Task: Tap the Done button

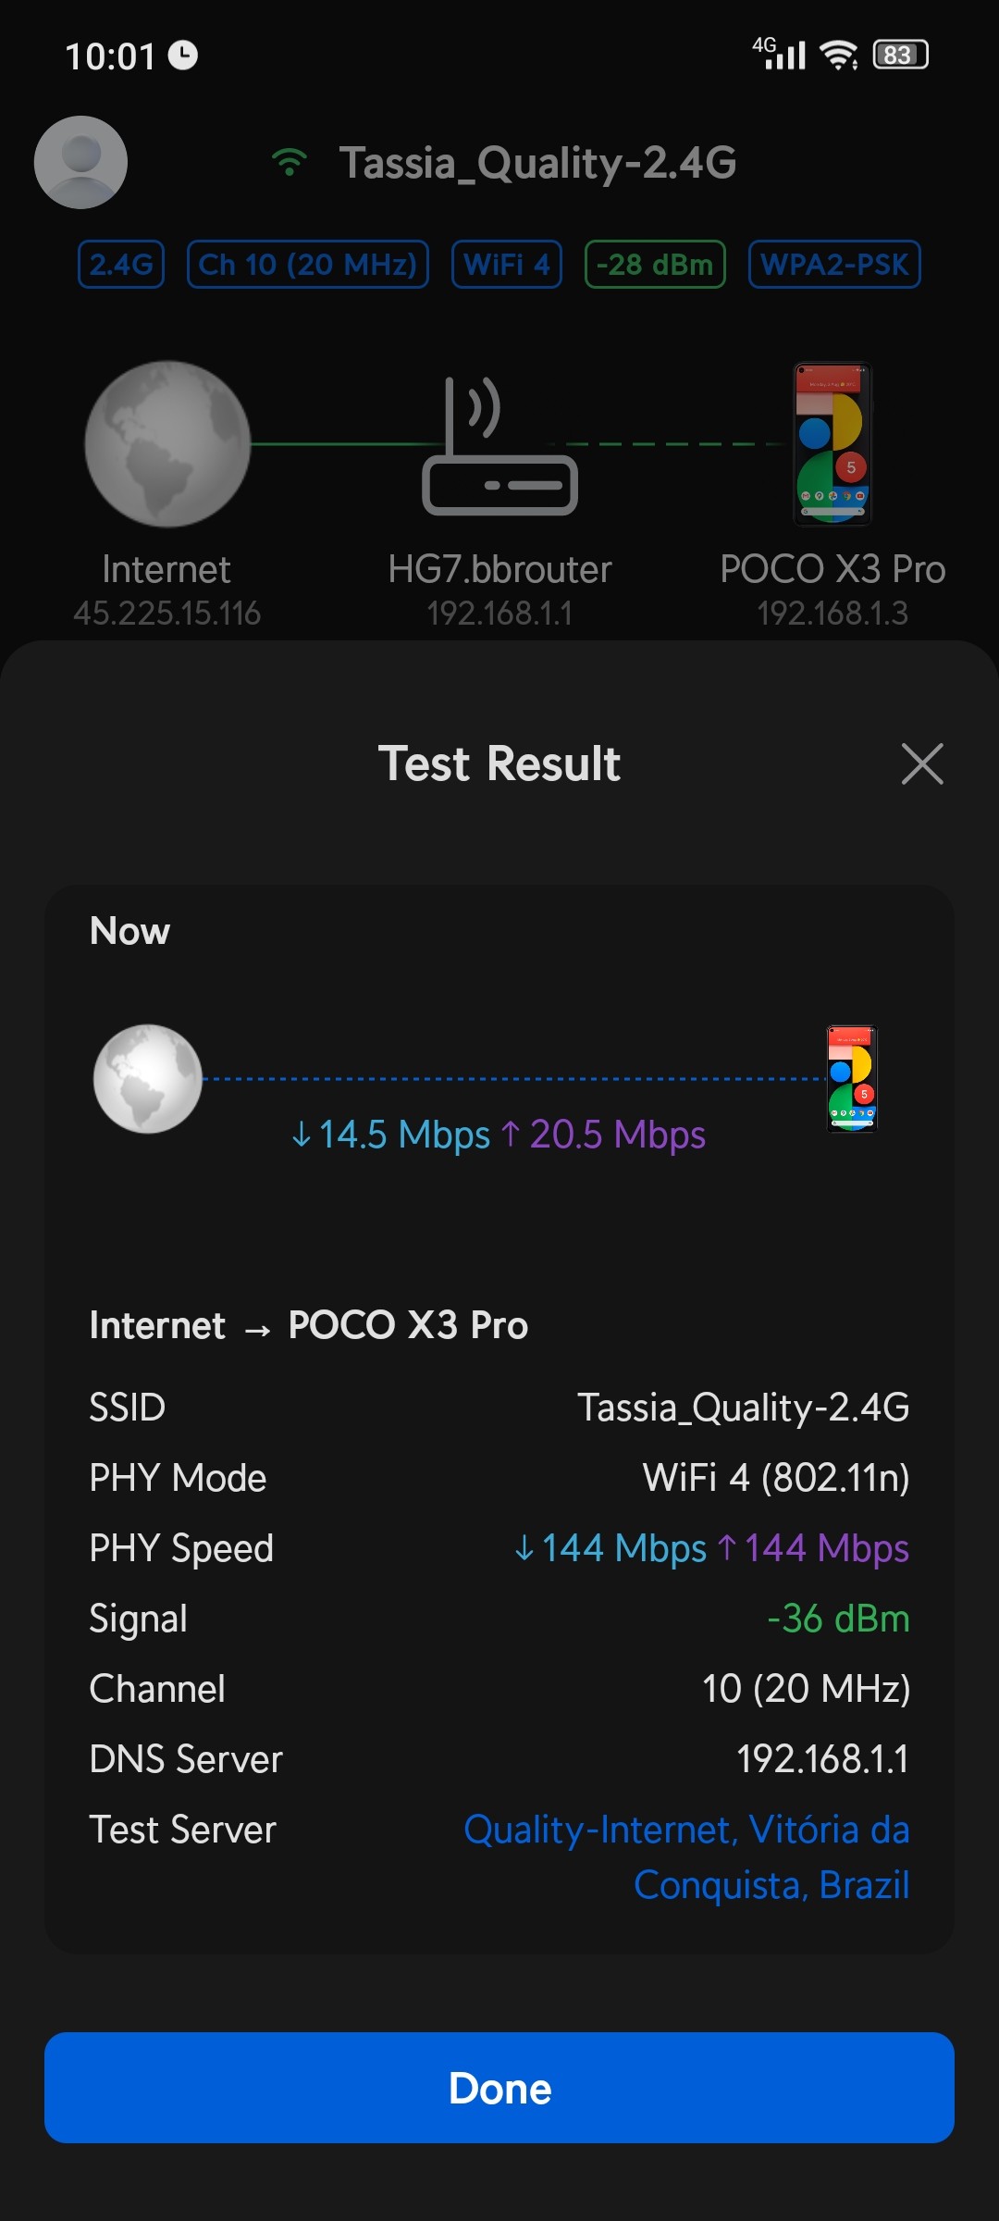Action: coord(499,2088)
